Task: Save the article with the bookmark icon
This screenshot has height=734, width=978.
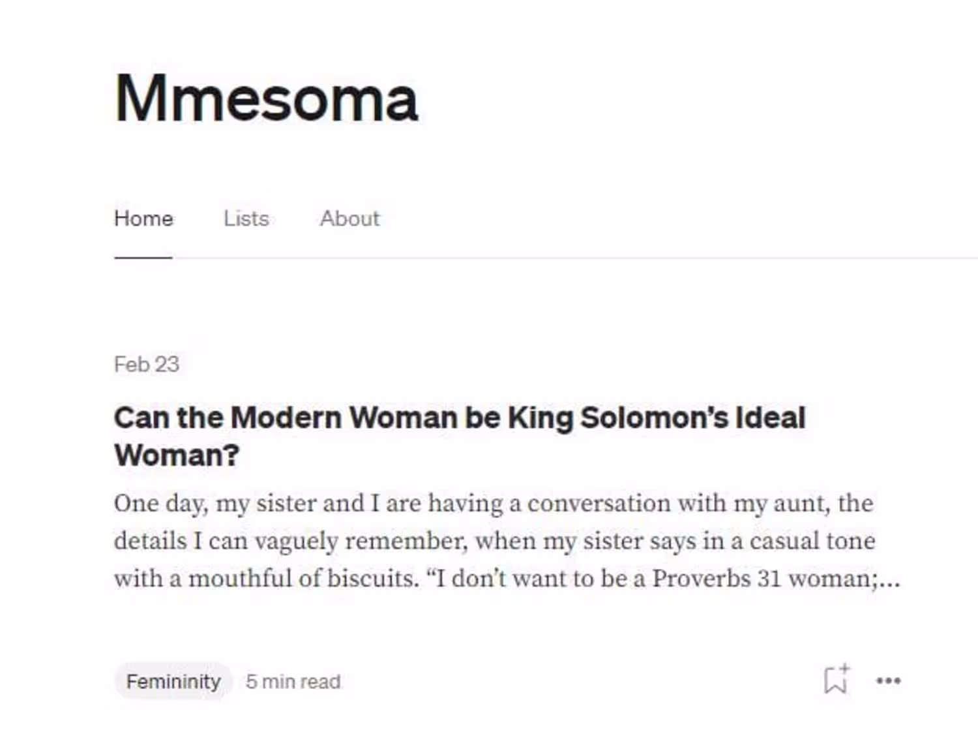Action: pyautogui.click(x=836, y=680)
